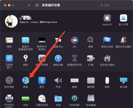Open the Trackpad (触控板) preferences
The image size is (133, 108).
[91, 80]
